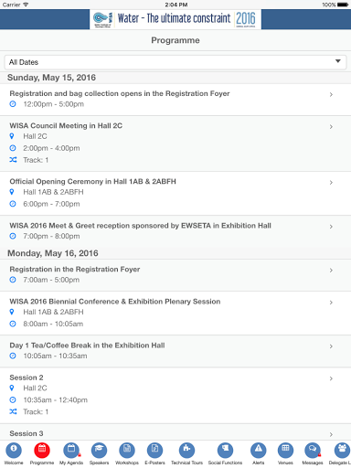Open the All Dates dropdown
This screenshot has height=468, width=351.
(175, 62)
